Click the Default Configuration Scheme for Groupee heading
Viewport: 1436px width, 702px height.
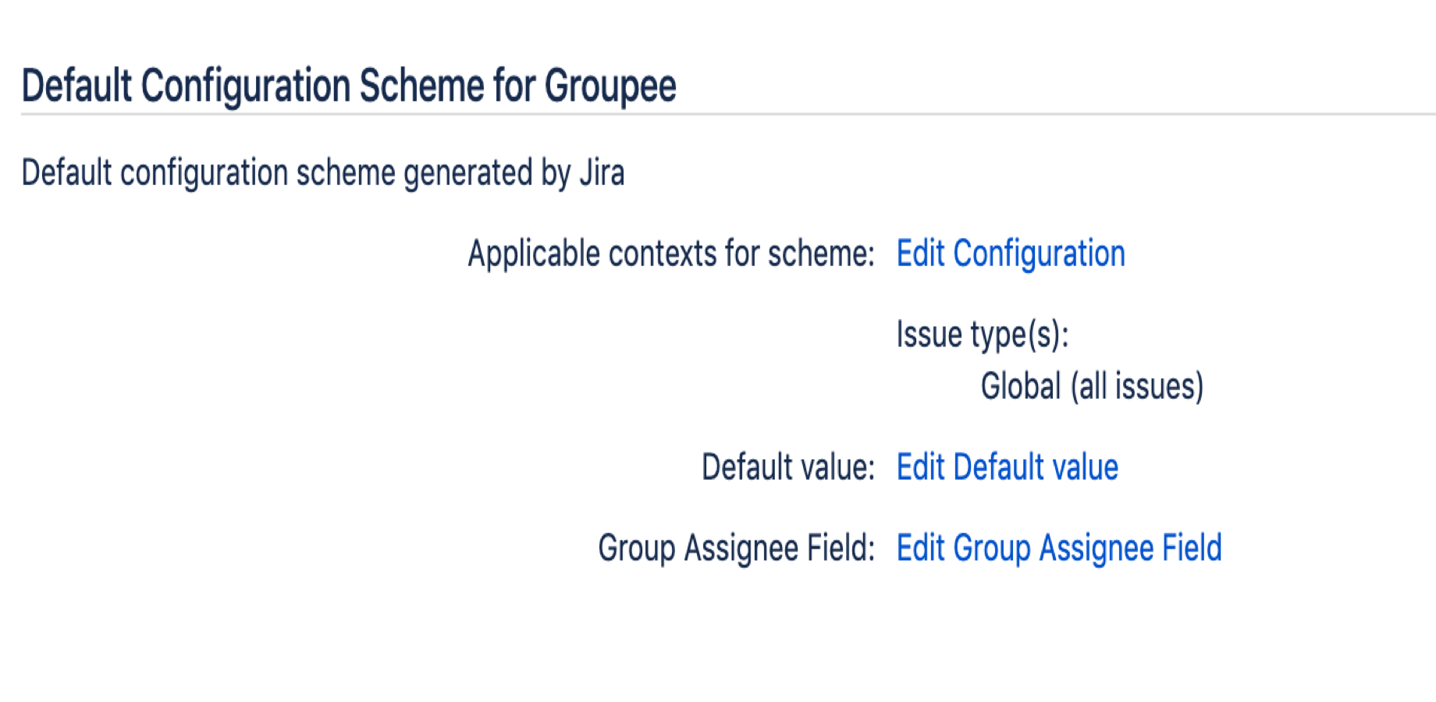click(x=349, y=86)
